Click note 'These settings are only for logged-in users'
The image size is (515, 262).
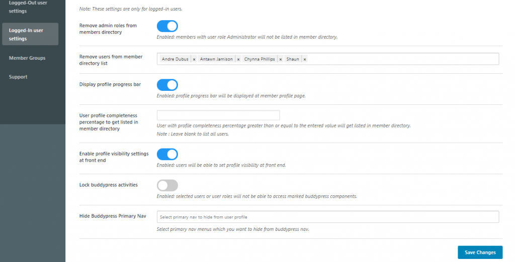click(131, 9)
